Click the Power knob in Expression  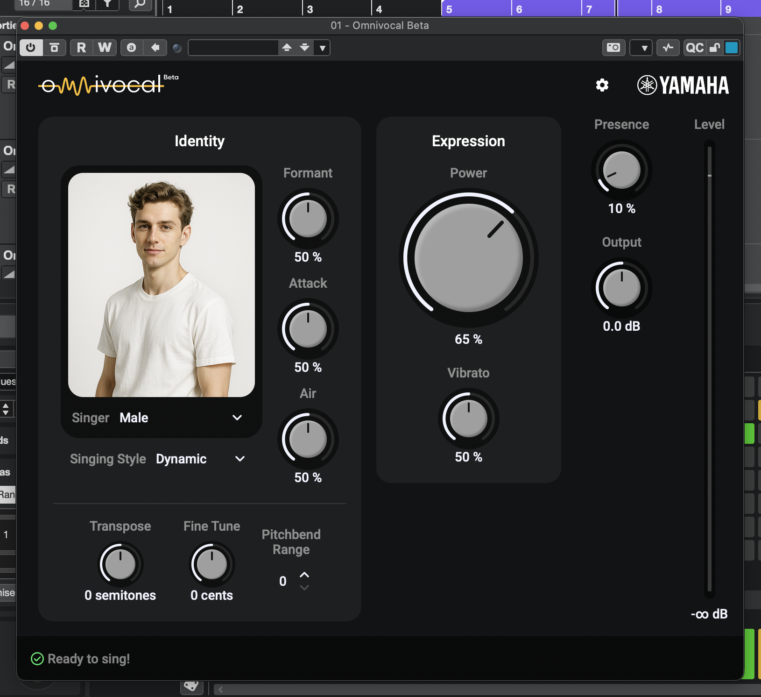(x=468, y=258)
